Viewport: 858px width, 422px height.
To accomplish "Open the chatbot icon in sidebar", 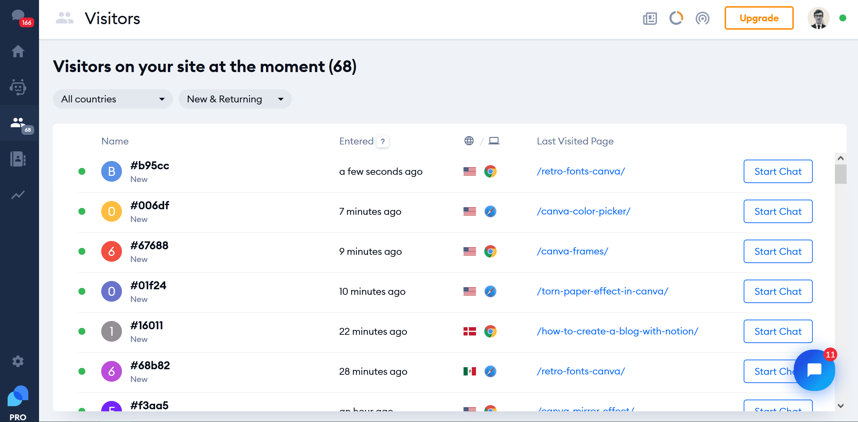I will tap(18, 87).
